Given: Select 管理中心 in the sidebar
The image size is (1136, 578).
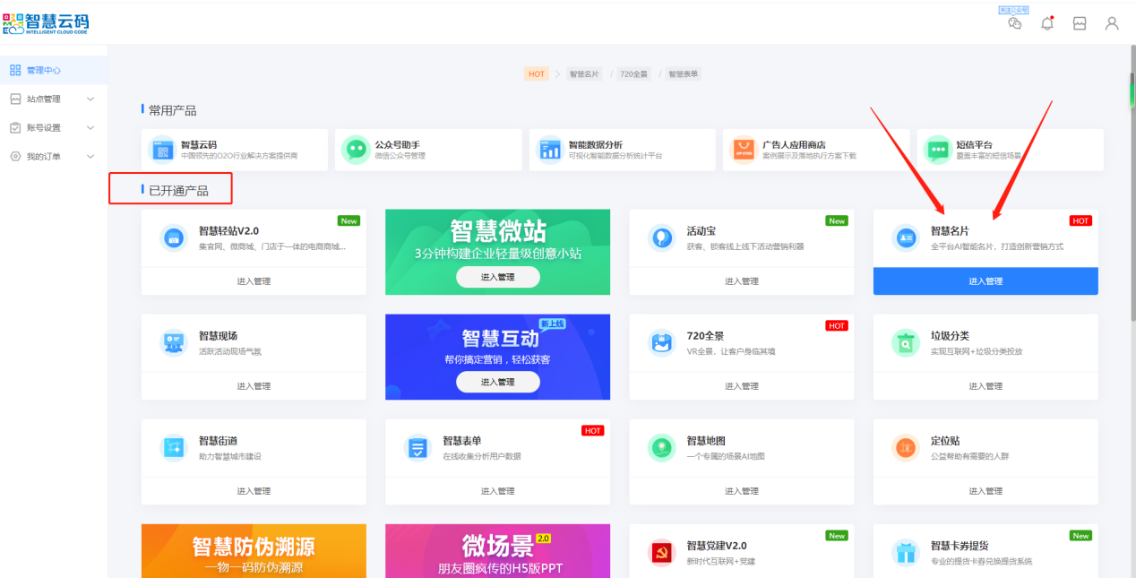Looking at the screenshot, I should point(43,70).
